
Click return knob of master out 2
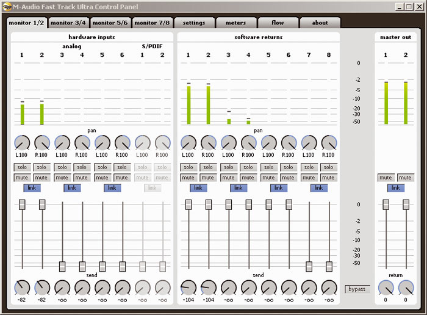tap(406, 288)
